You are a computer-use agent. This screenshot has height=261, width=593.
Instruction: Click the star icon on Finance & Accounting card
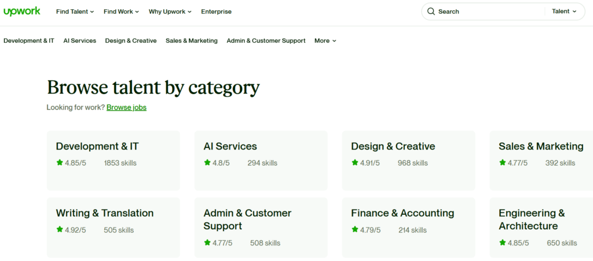[x=354, y=229]
